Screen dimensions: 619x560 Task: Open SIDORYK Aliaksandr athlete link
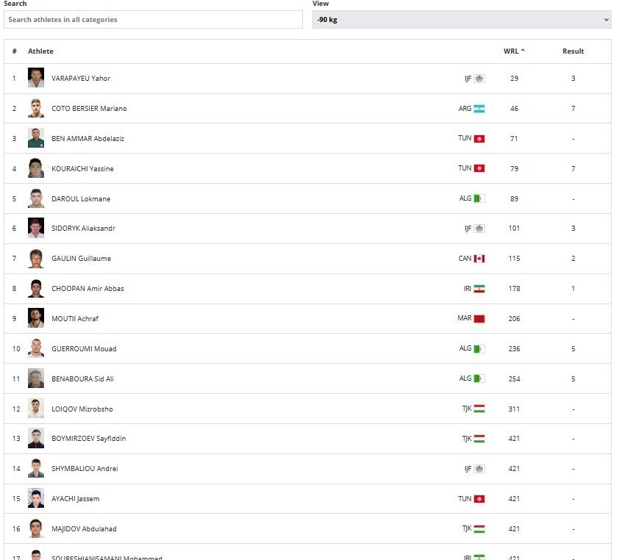83,229
